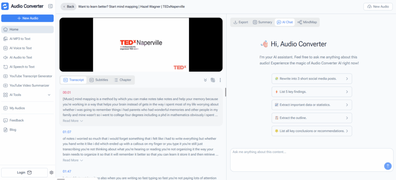The height and width of the screenshot is (180, 396).
Task: Expand all transcript segments with double chevron
Action: [x=205, y=80]
